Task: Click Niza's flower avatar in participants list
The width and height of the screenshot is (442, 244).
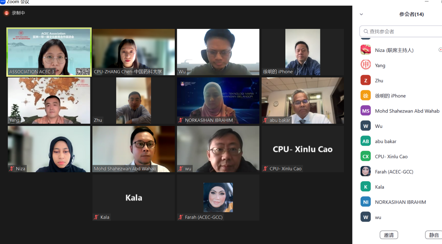Action: 366,50
